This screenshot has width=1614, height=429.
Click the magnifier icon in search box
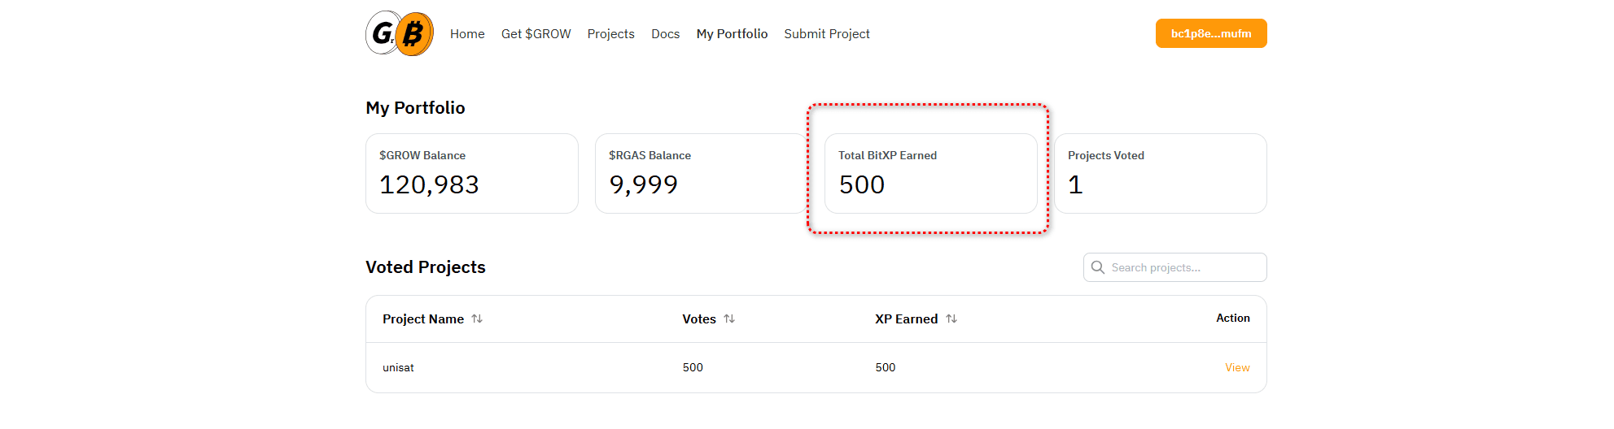tap(1098, 267)
